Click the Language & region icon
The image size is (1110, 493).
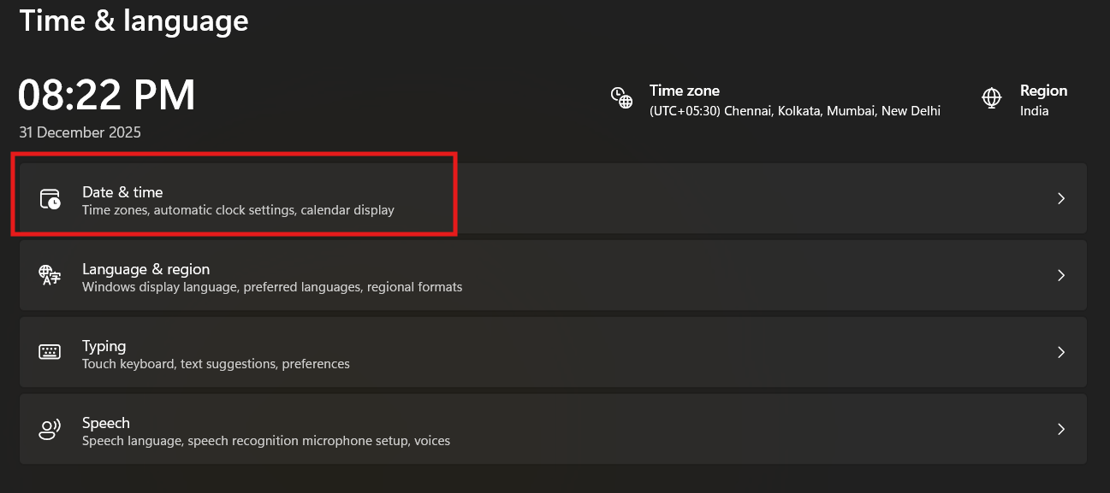50,275
